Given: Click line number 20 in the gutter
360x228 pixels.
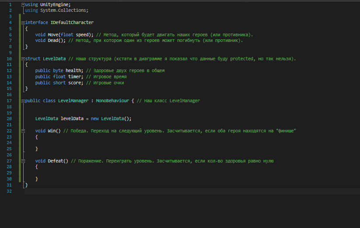Looking at the screenshot, I should 10,119.
